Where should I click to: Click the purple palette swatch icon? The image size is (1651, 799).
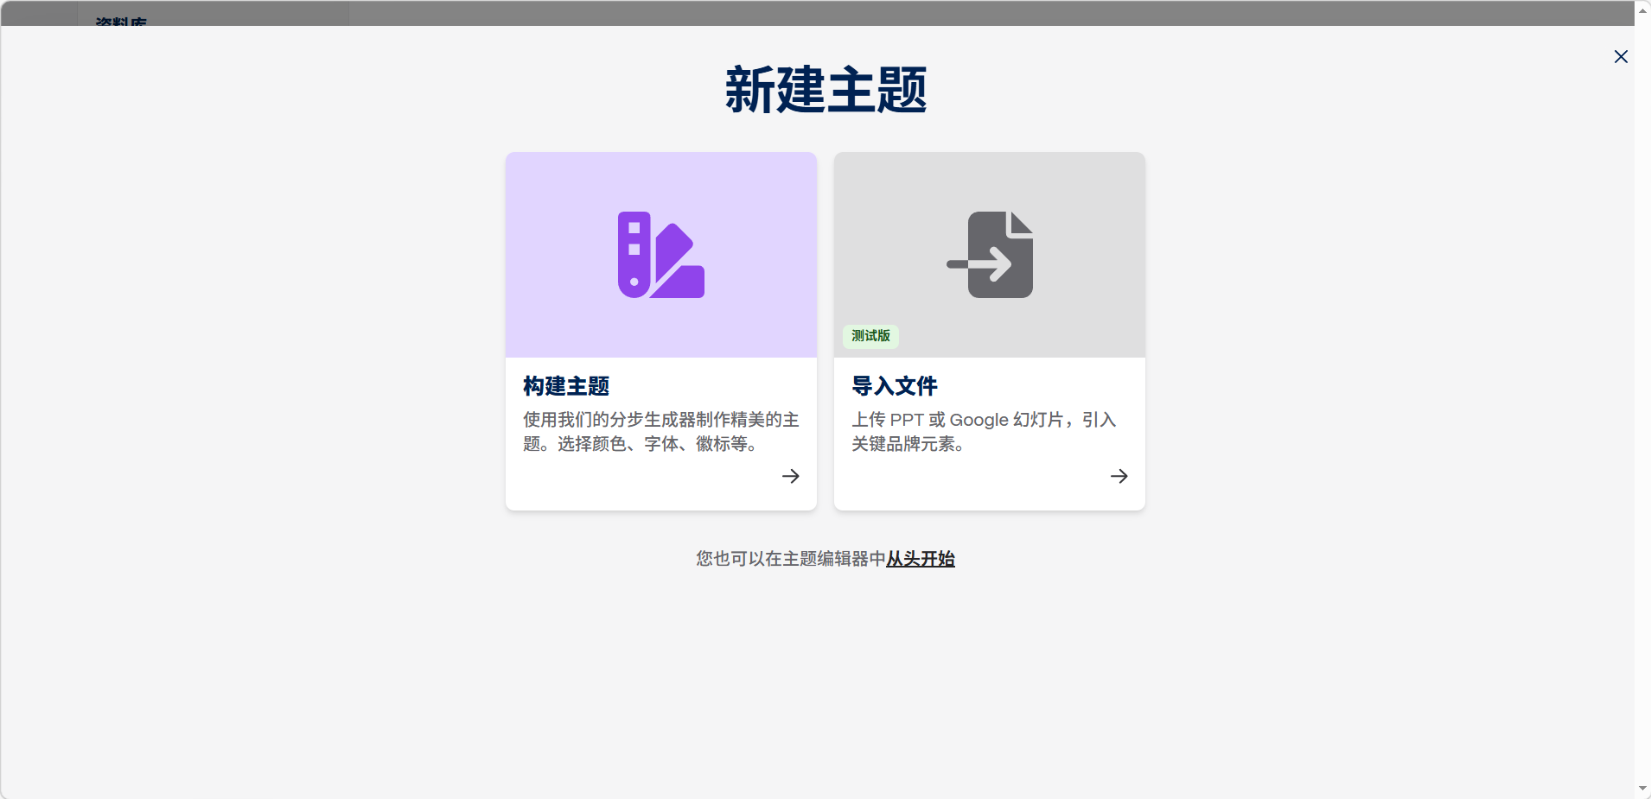pyautogui.click(x=660, y=255)
